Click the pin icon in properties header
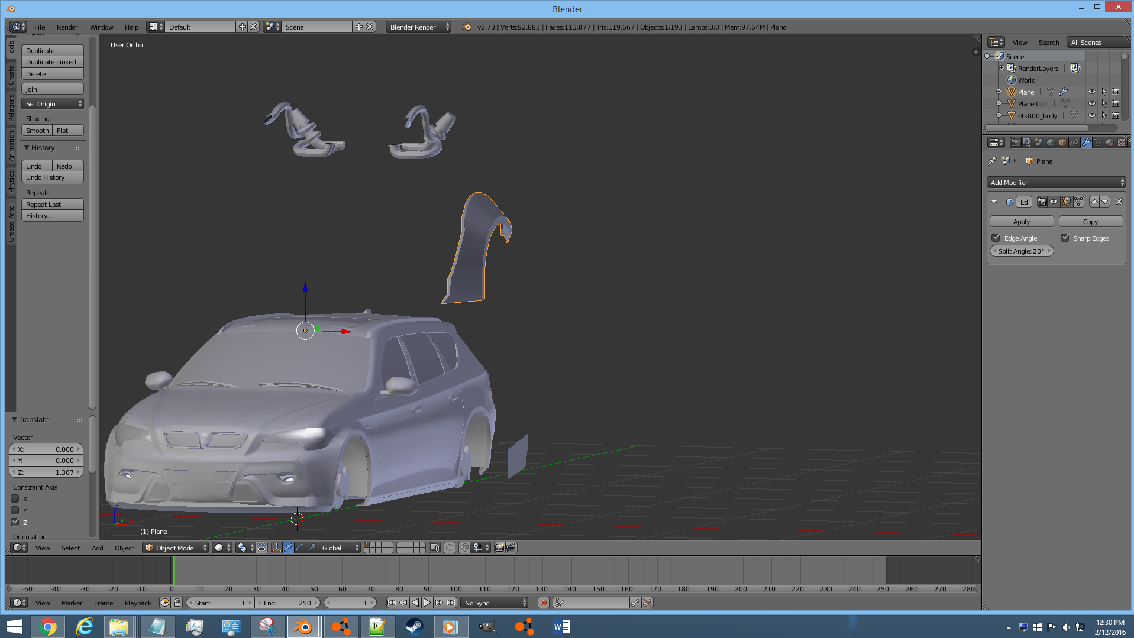This screenshot has width=1134, height=638. click(993, 161)
